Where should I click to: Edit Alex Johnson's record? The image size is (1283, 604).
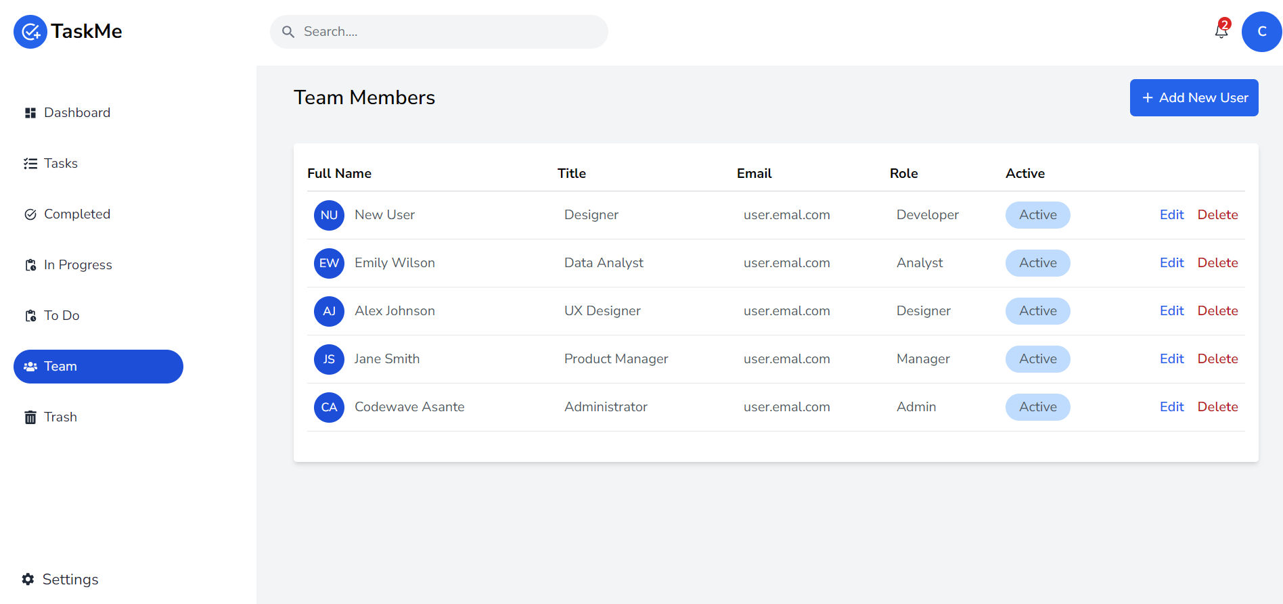(x=1172, y=311)
